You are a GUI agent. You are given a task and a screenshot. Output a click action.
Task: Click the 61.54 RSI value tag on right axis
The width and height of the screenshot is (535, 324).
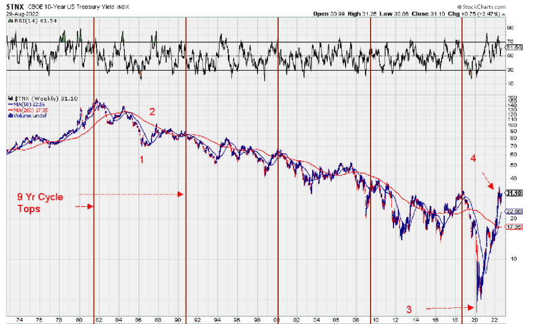click(x=514, y=48)
